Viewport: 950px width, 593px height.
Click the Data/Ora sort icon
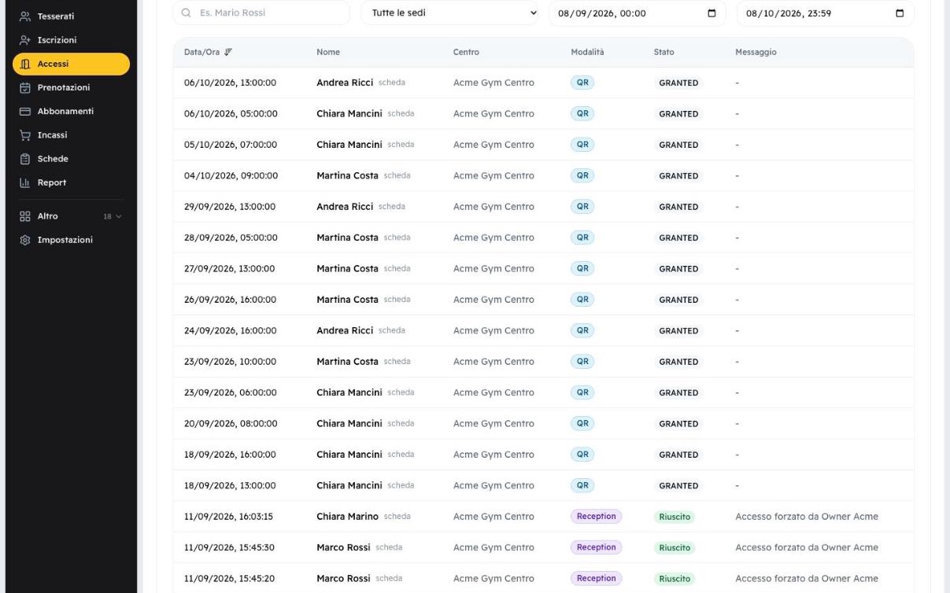pyautogui.click(x=229, y=52)
